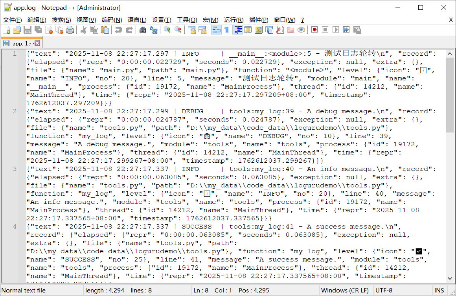Toggle word wrap
Viewport: 456px width, 296px height.
tap(215, 29)
